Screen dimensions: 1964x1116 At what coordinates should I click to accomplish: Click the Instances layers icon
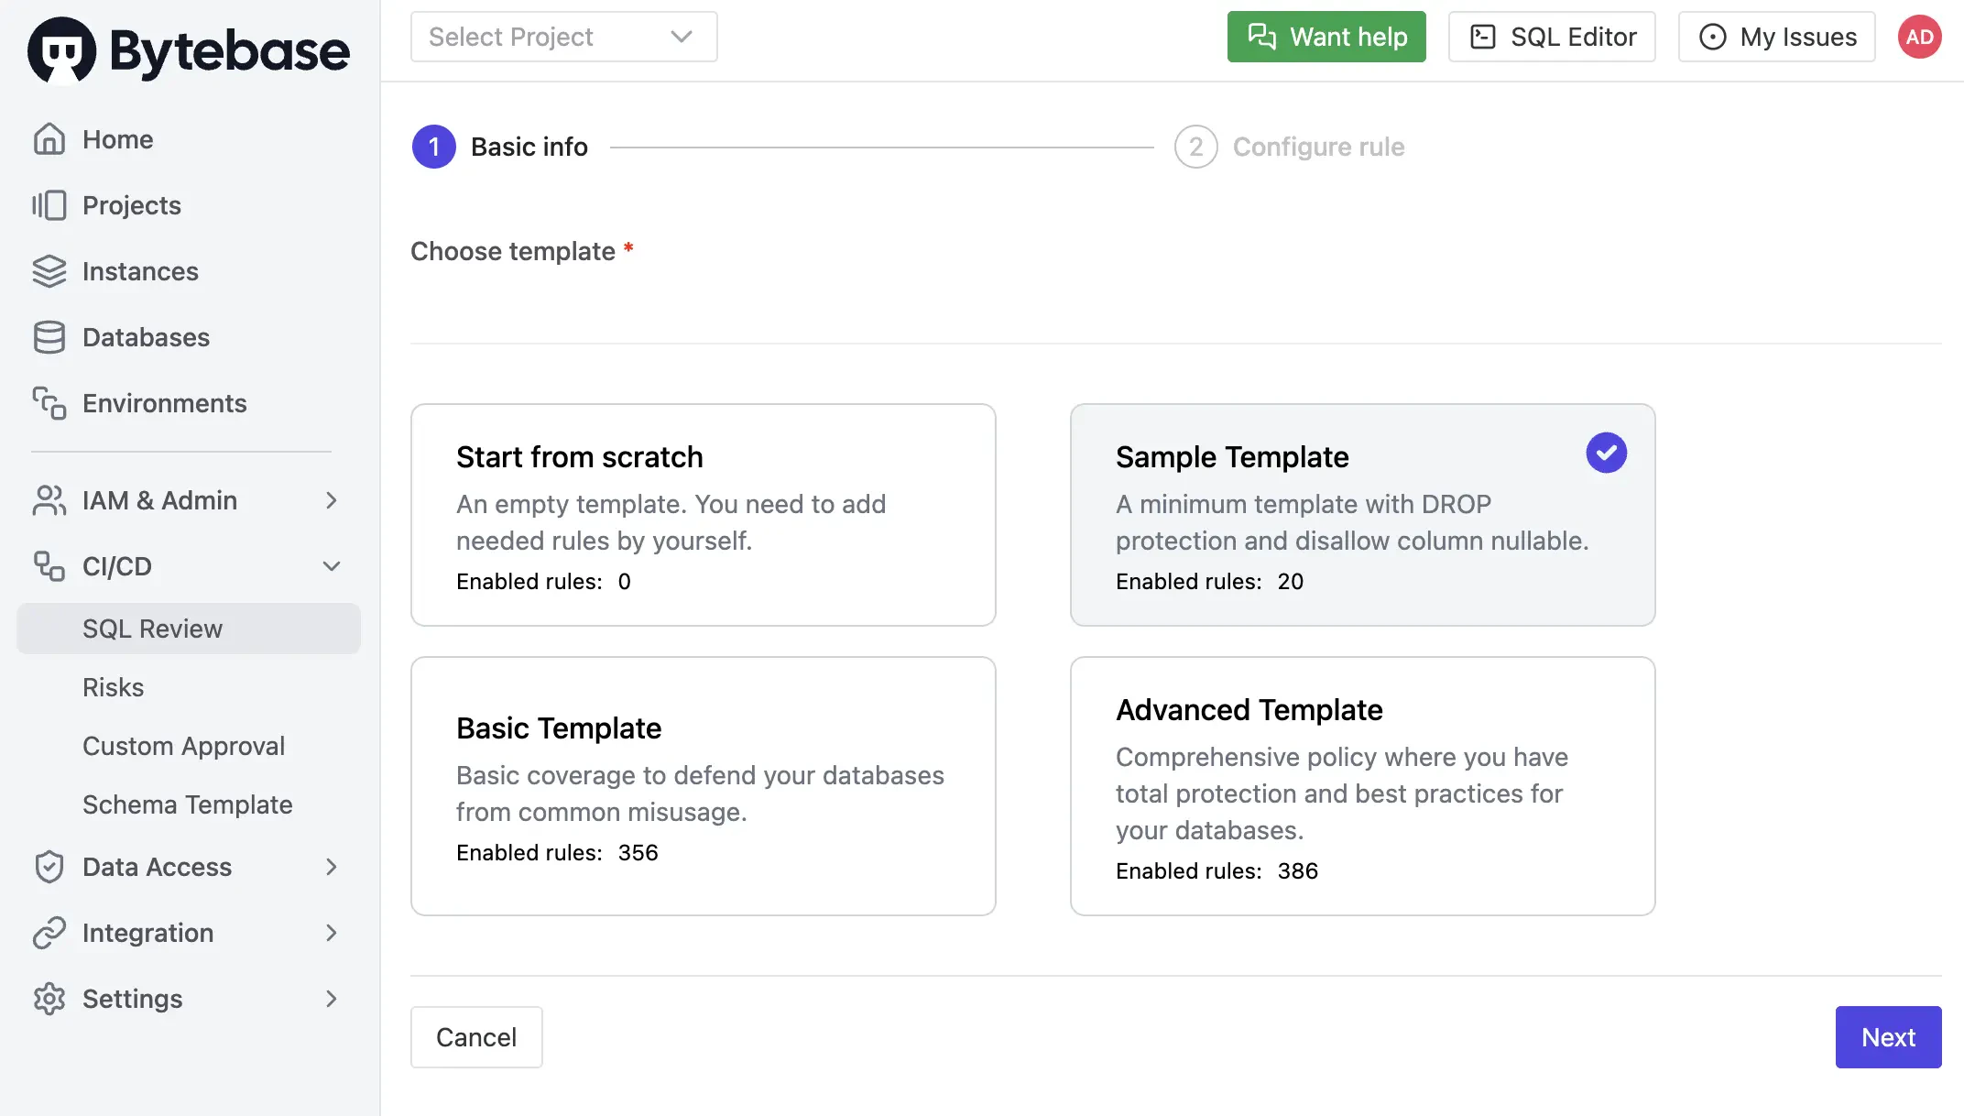point(49,271)
